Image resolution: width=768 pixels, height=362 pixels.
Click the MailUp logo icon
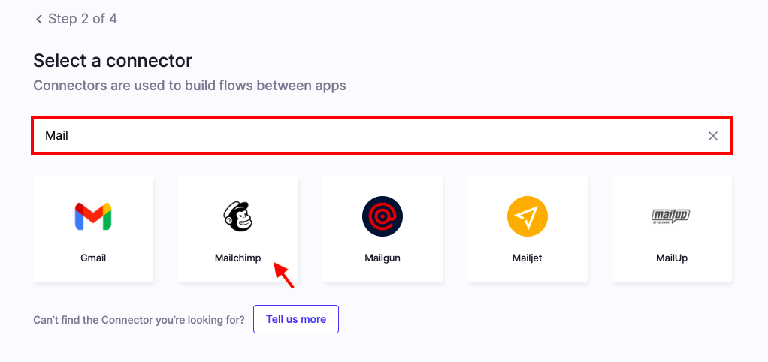pos(672,216)
